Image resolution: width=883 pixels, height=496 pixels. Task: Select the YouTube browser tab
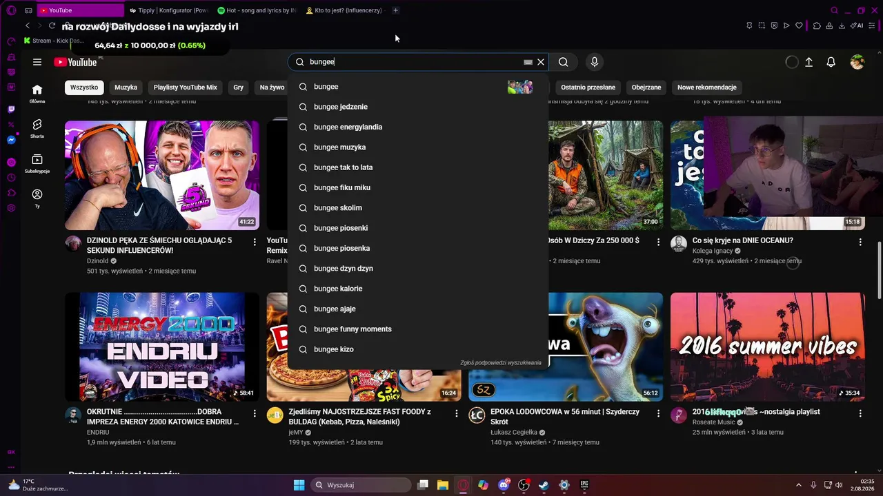pyautogui.click(x=80, y=10)
